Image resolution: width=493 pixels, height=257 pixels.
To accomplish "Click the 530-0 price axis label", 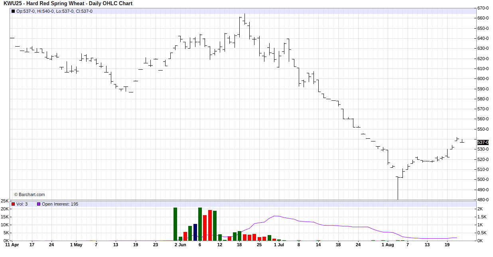I will [483, 149].
